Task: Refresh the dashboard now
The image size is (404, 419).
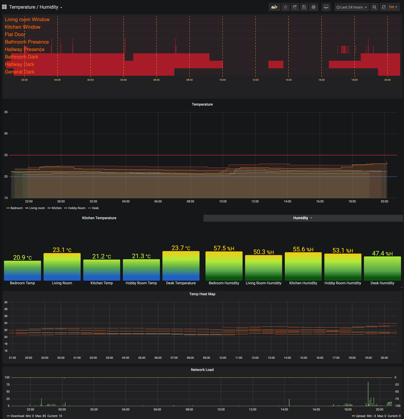Action: pyautogui.click(x=383, y=7)
